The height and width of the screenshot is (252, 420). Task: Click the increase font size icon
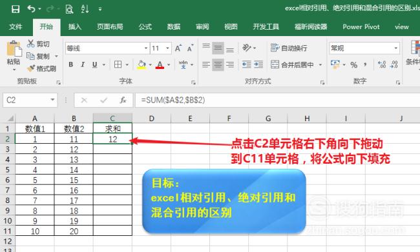pos(178,48)
